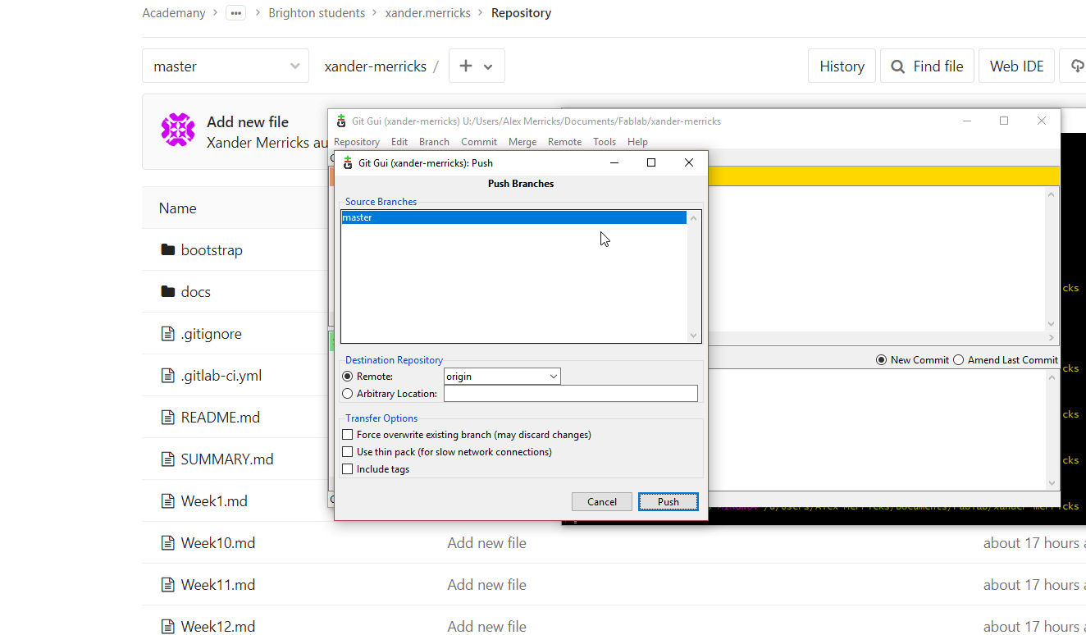Click the file icon beside Week11.md
Image resolution: width=1086 pixels, height=635 pixels.
click(x=168, y=584)
